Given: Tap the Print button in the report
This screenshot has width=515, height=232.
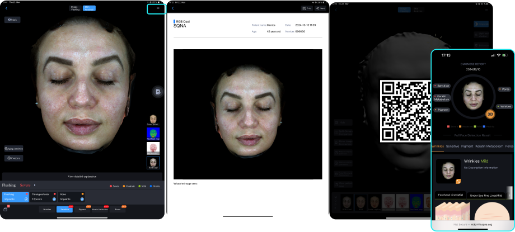Looking at the screenshot, I should point(307,8).
